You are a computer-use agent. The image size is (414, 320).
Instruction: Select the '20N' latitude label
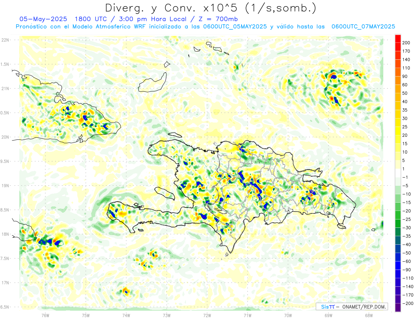point(6,137)
